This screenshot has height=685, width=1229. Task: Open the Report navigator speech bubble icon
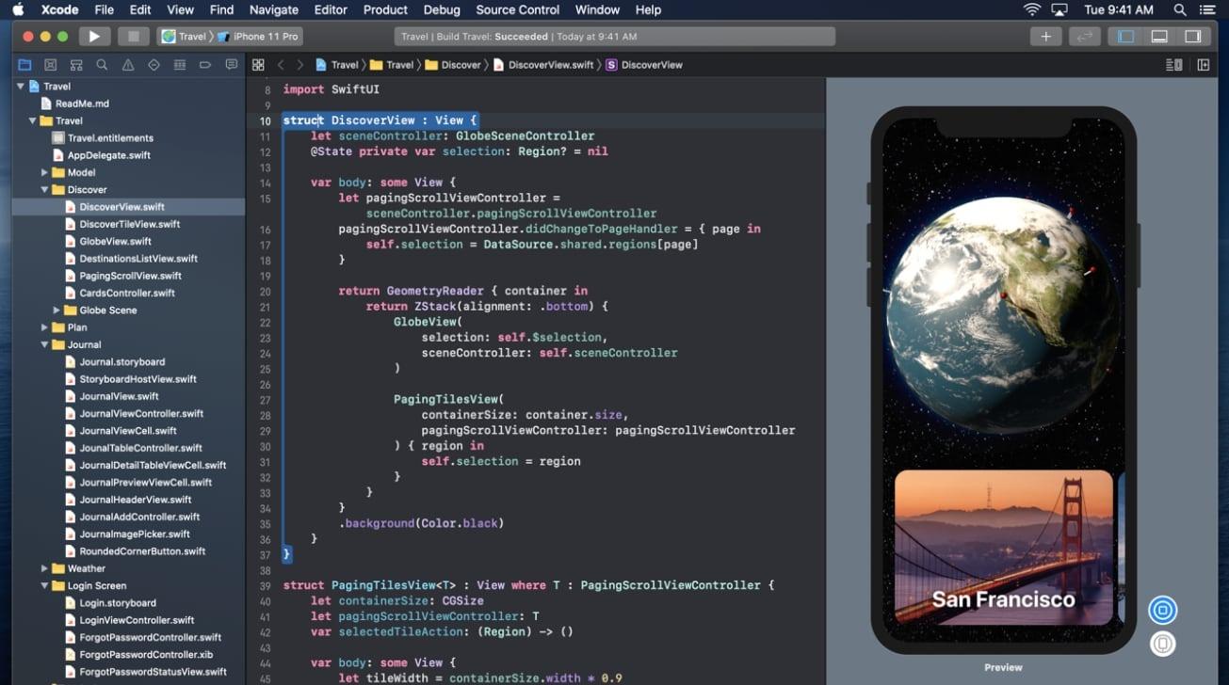(231, 65)
